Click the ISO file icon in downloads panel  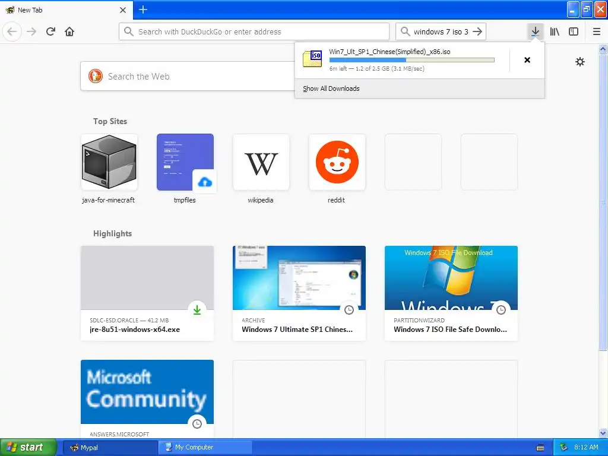point(312,59)
